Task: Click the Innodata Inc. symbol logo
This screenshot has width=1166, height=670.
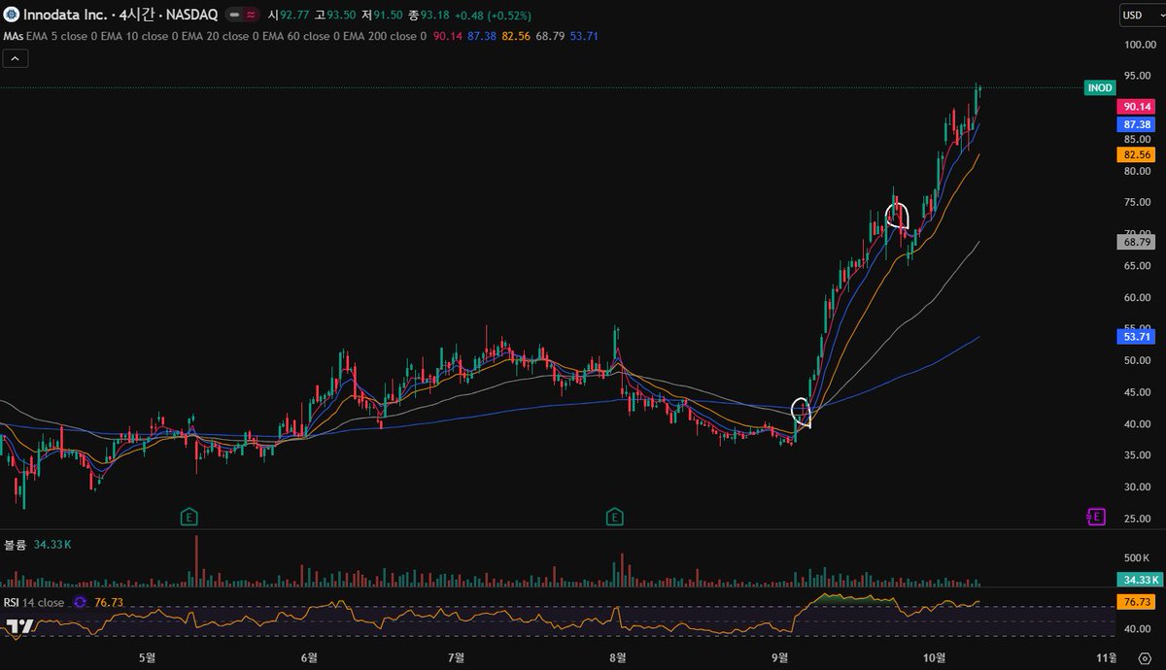Action: (12, 15)
